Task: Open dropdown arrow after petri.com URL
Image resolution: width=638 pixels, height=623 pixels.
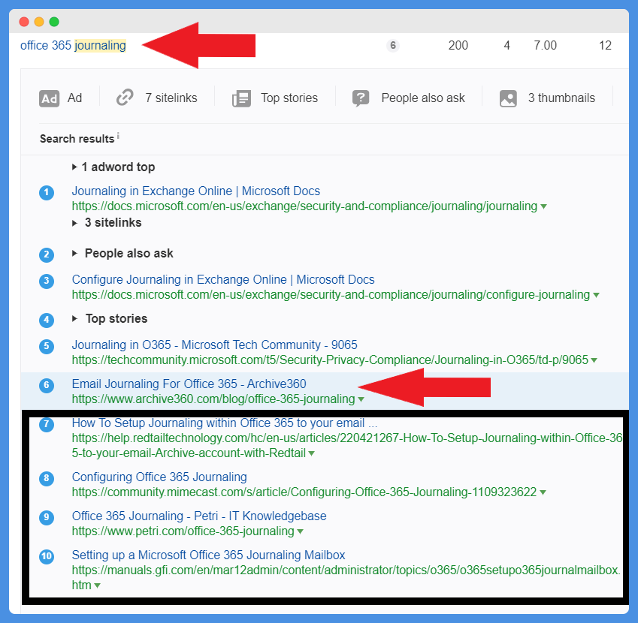Action: (301, 531)
